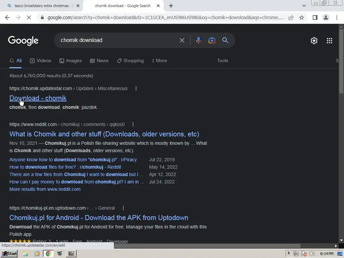Screen dimensions: 344x258
Task: Clear the search box with X
Action: pyautogui.click(x=182, y=40)
